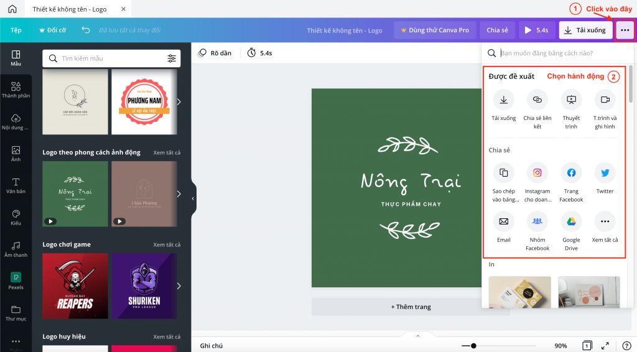Click the 'Nông Trại' text on the canvas
The height and width of the screenshot is (352, 637).
point(411,182)
